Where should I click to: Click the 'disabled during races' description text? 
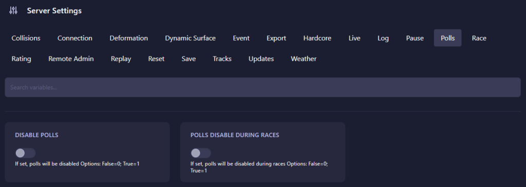[x=259, y=167]
